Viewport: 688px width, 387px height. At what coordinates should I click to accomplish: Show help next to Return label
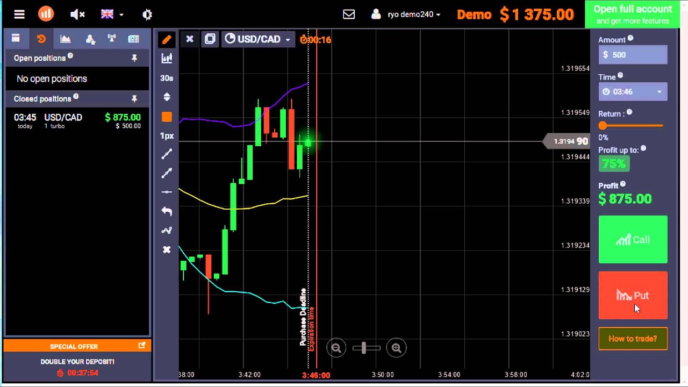[x=629, y=112]
